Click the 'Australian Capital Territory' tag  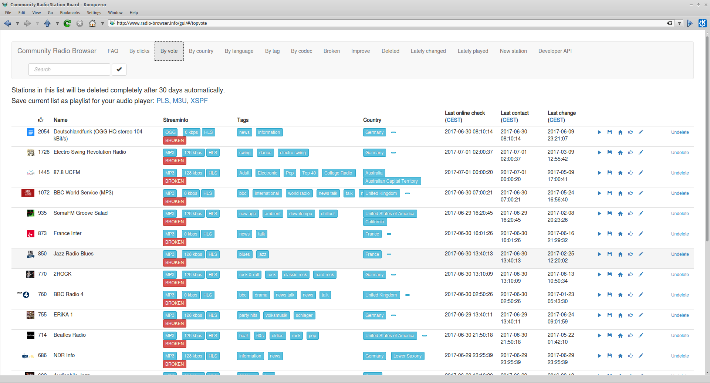tap(392, 181)
